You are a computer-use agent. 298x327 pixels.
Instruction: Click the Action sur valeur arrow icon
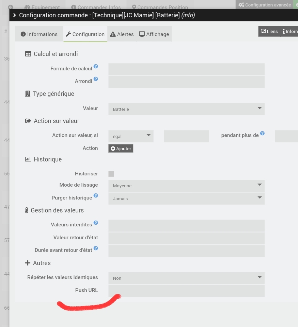pos(28,120)
